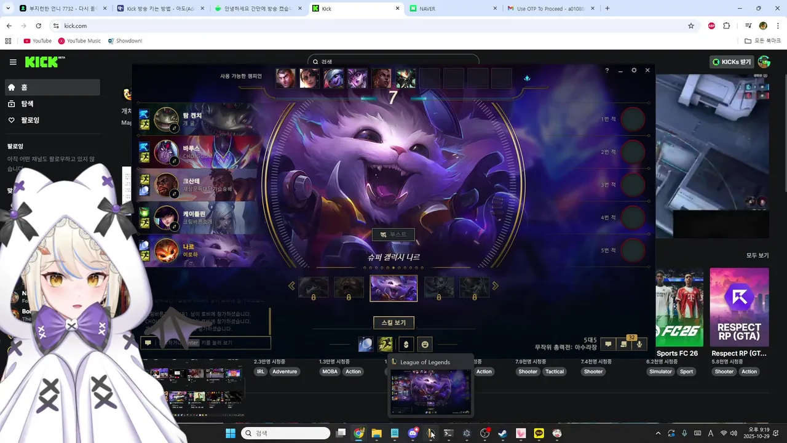The width and height of the screenshot is (787, 443).
Task: Show previous skins with left carousel arrow
Action: tap(292, 286)
